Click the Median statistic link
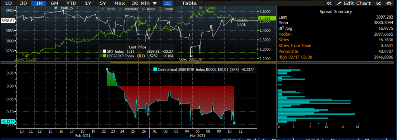 point(285,34)
